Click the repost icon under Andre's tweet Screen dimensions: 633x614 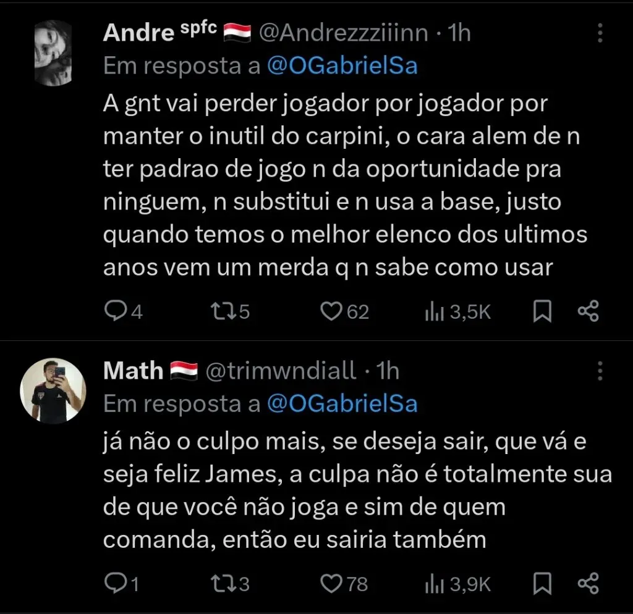[x=223, y=311]
